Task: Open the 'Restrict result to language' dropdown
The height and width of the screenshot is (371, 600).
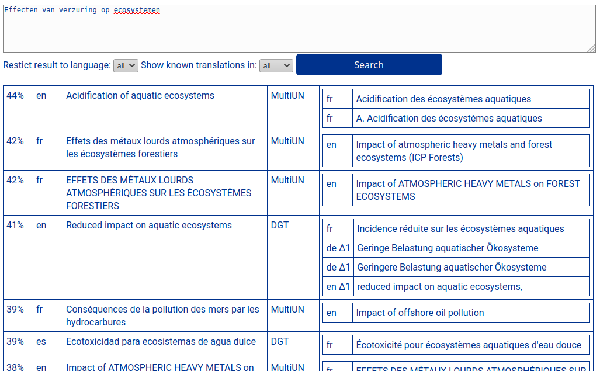Action: (126, 65)
